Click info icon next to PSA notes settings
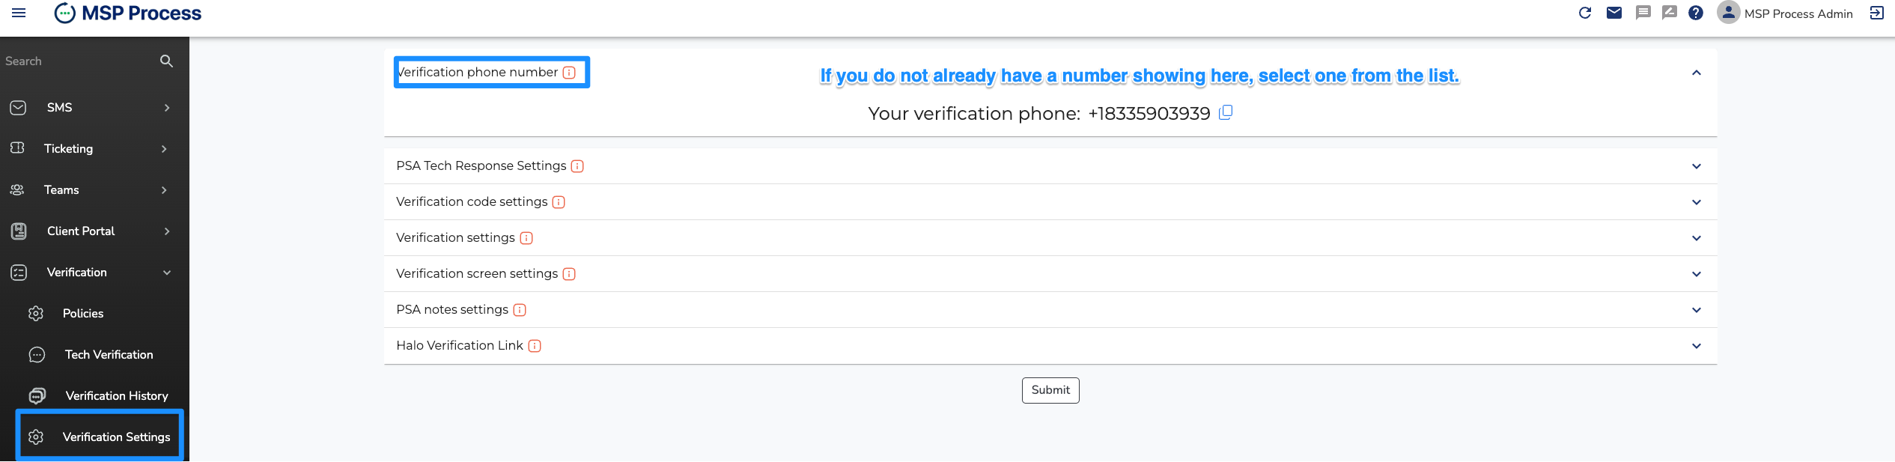The image size is (1895, 462). [x=520, y=310]
